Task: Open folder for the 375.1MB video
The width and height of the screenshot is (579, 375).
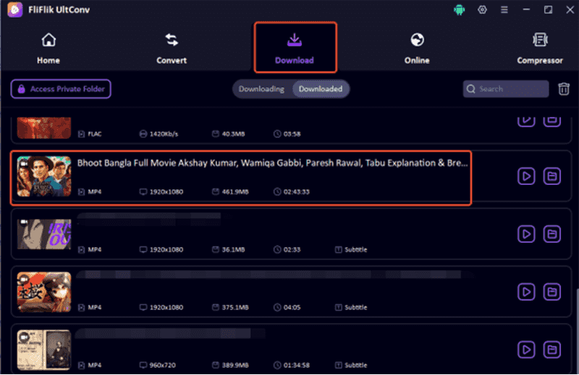Action: click(551, 292)
